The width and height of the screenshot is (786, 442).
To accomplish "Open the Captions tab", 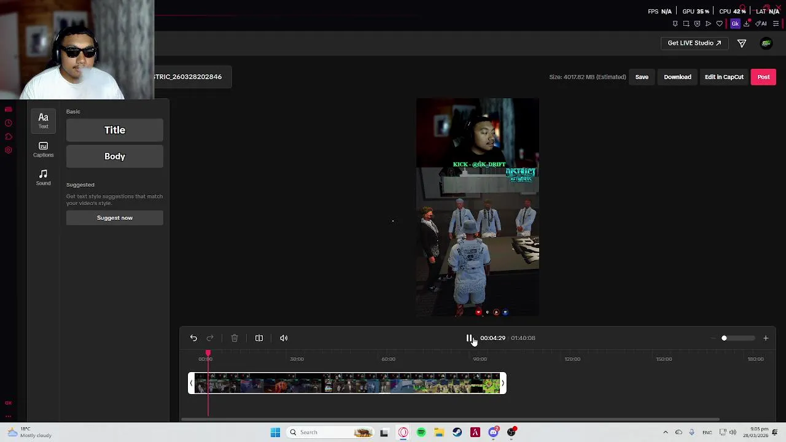I will pyautogui.click(x=43, y=149).
